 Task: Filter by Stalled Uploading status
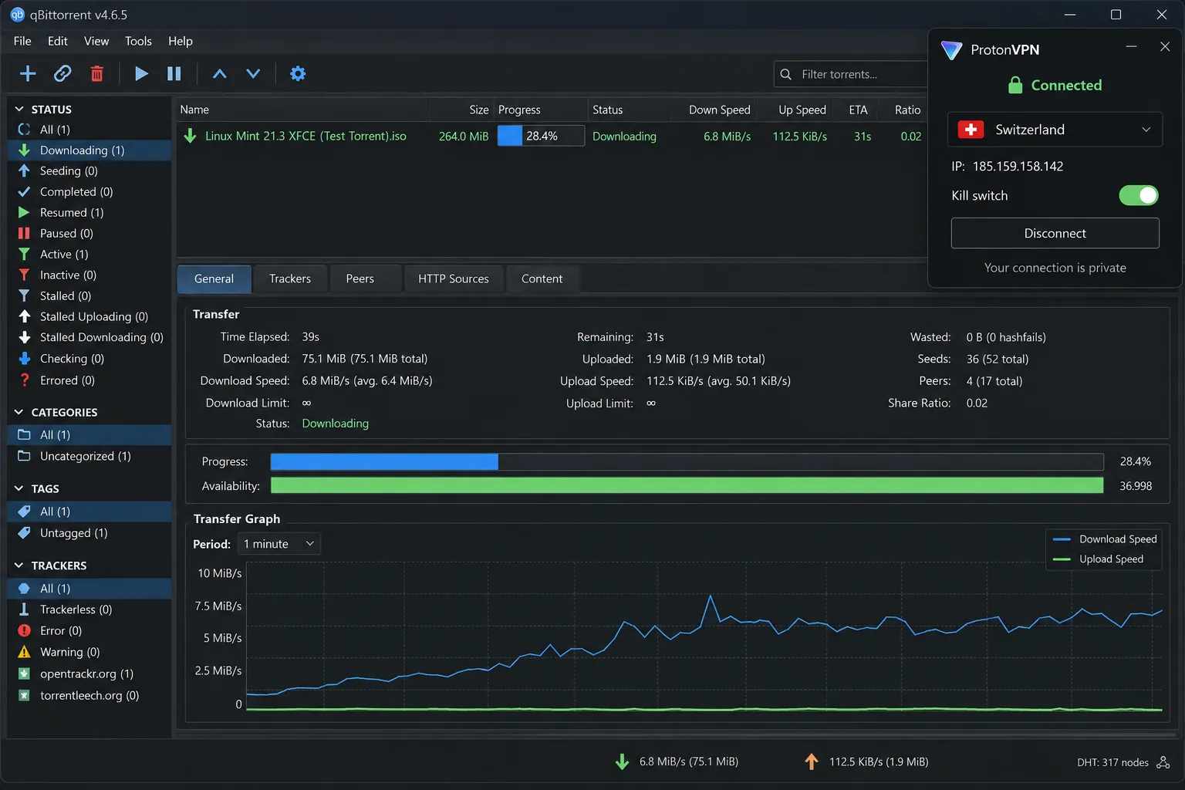(89, 316)
